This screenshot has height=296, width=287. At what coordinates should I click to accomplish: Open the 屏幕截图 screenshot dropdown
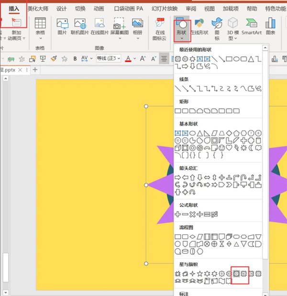pos(120,28)
